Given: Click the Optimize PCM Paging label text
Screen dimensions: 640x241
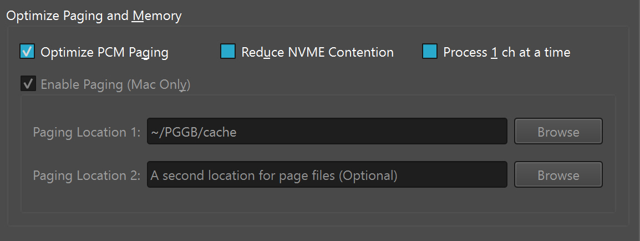Looking at the screenshot, I should (x=104, y=53).
